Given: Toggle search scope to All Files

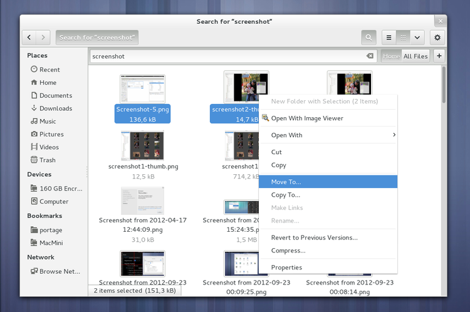Looking at the screenshot, I should click(415, 56).
